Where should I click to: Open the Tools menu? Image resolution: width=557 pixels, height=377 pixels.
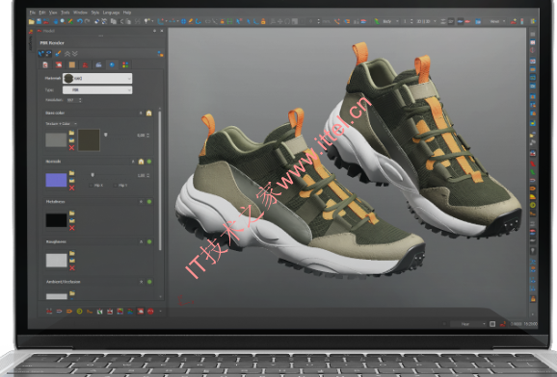pos(65,13)
